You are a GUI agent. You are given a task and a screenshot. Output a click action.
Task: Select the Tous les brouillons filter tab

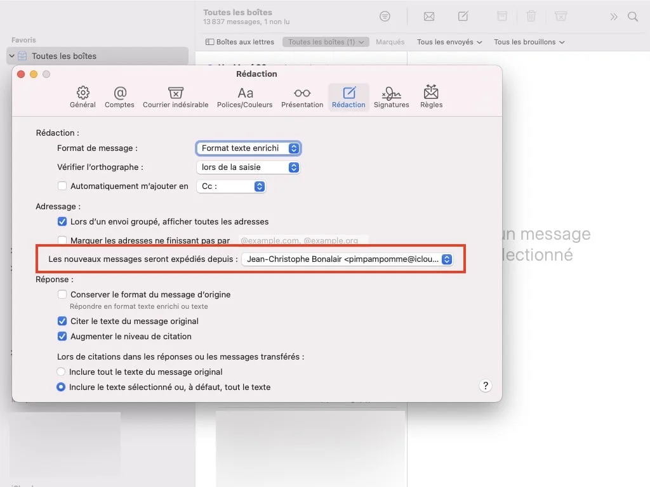[531, 42]
